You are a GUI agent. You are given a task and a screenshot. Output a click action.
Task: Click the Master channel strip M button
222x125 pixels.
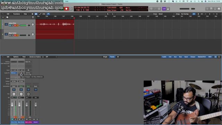(x=34, y=119)
